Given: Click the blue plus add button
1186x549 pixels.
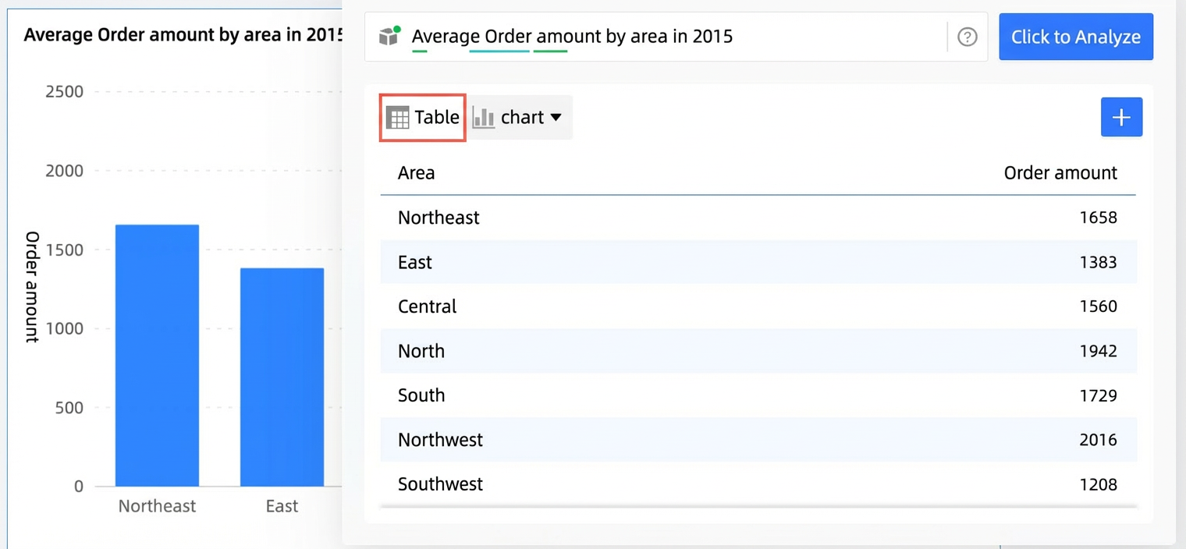Looking at the screenshot, I should pyautogui.click(x=1121, y=117).
